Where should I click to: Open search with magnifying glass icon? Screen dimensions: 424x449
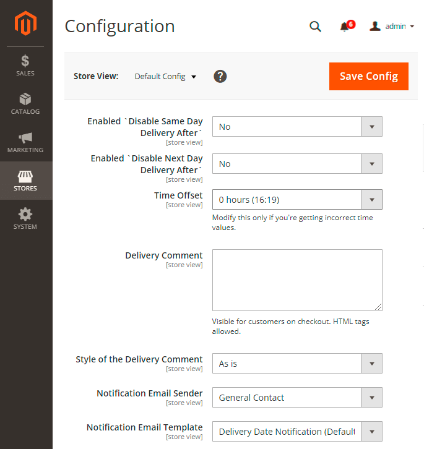point(315,27)
